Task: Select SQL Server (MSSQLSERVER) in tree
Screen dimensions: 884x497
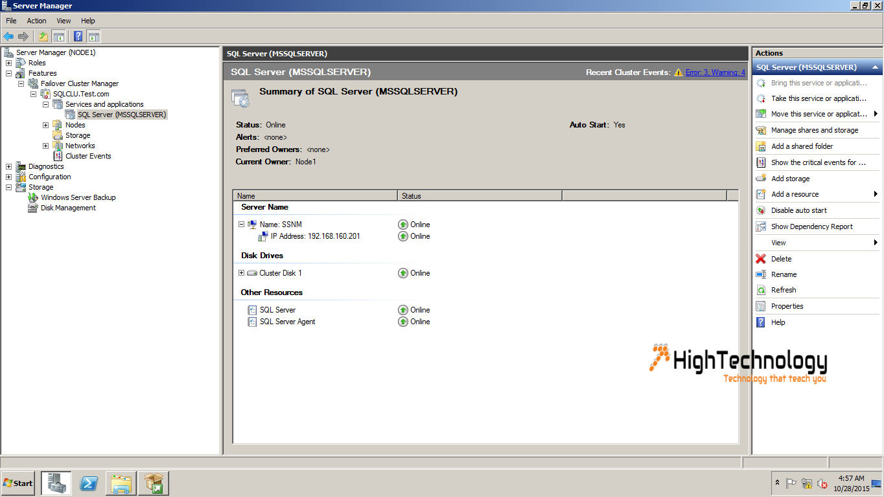Action: coord(122,115)
